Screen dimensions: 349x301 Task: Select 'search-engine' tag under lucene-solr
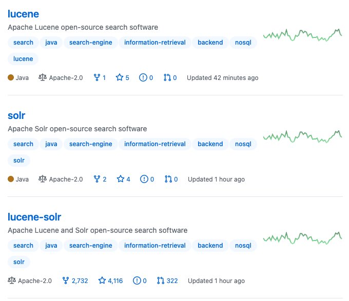pos(91,246)
